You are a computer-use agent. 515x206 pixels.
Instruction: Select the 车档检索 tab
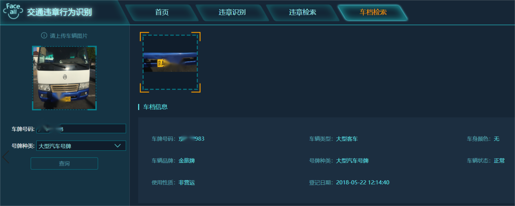(373, 12)
